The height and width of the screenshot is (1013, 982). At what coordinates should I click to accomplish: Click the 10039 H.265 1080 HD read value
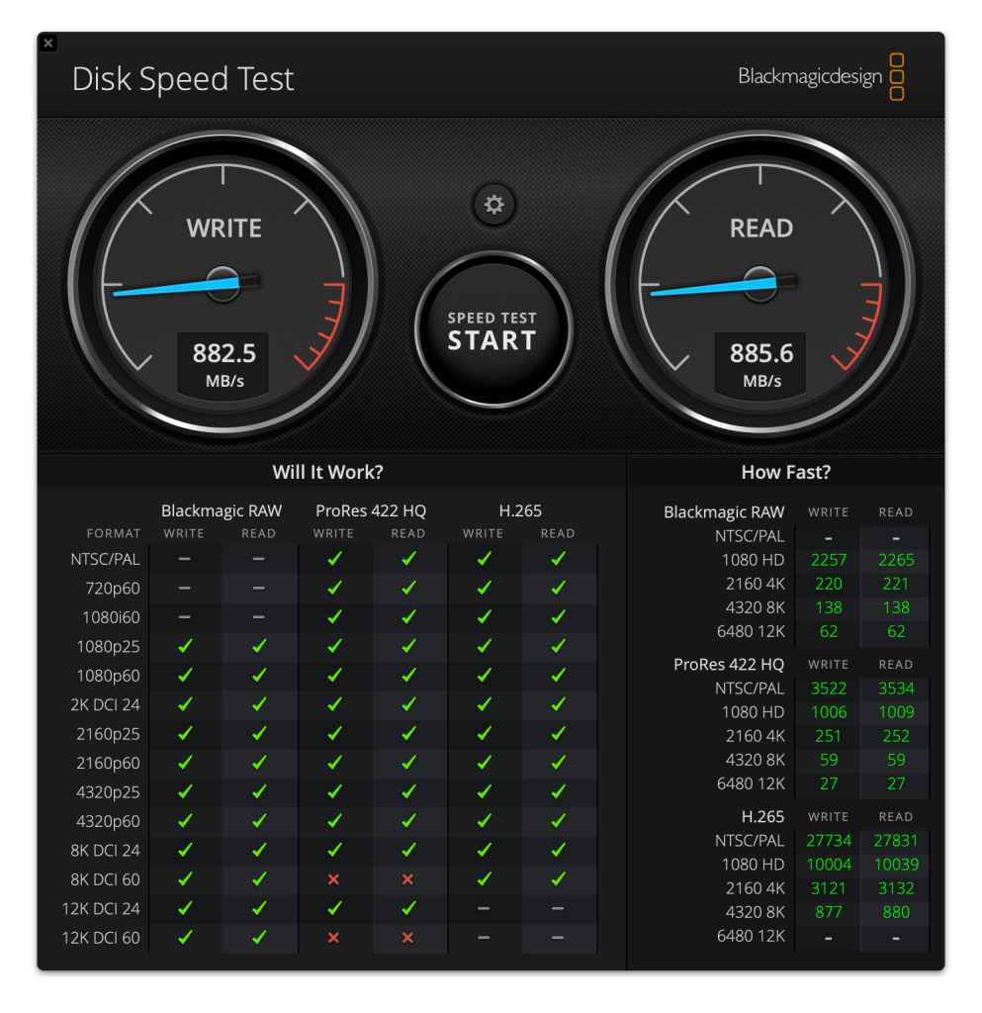click(x=896, y=865)
